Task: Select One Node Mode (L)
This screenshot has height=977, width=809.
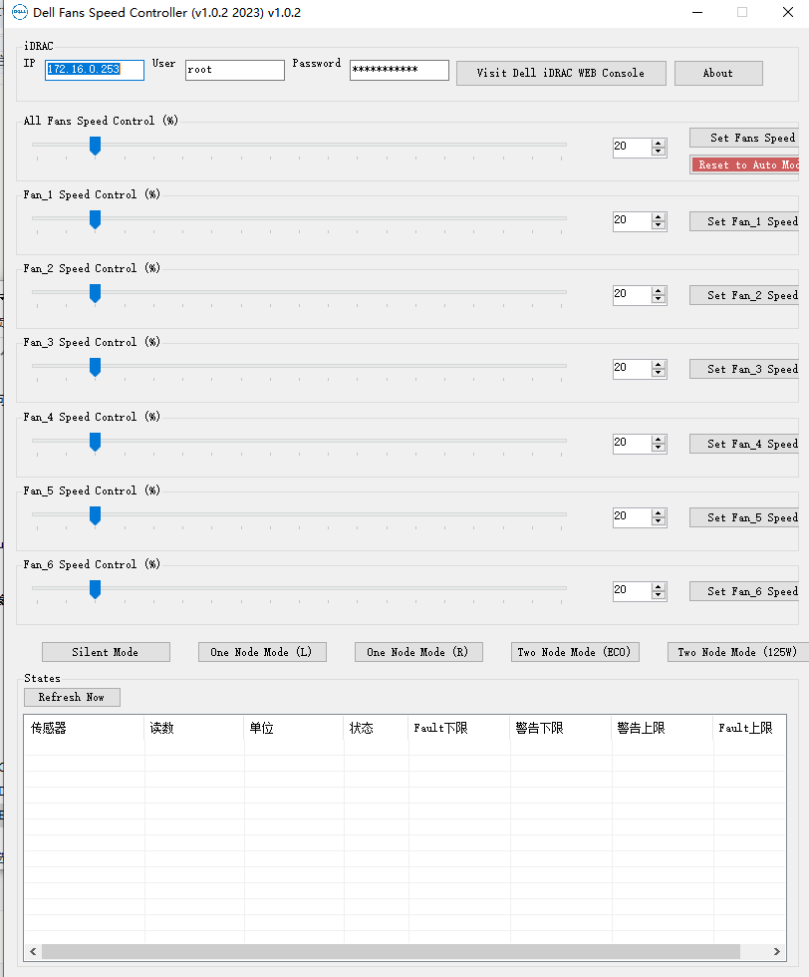Action: pos(262,652)
